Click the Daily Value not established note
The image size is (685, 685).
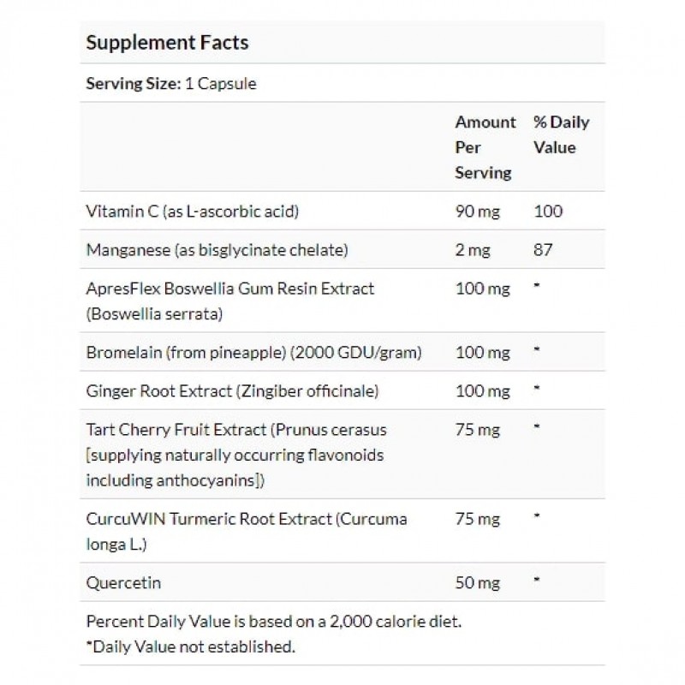(x=191, y=646)
